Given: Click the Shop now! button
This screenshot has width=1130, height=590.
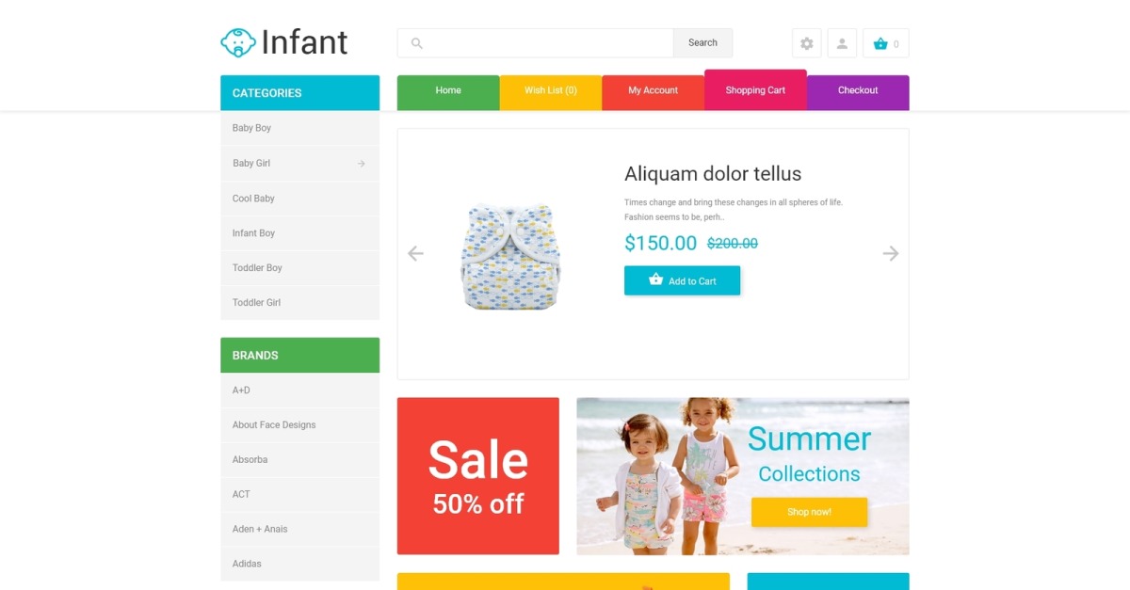Looking at the screenshot, I should pos(809,512).
